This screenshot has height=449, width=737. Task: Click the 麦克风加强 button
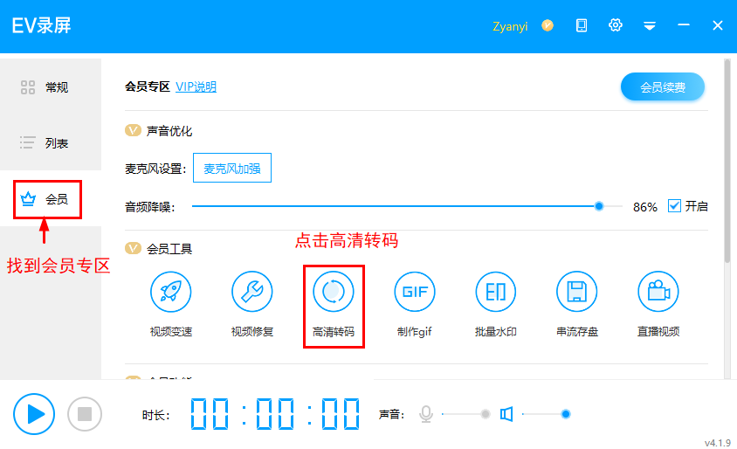(x=232, y=169)
